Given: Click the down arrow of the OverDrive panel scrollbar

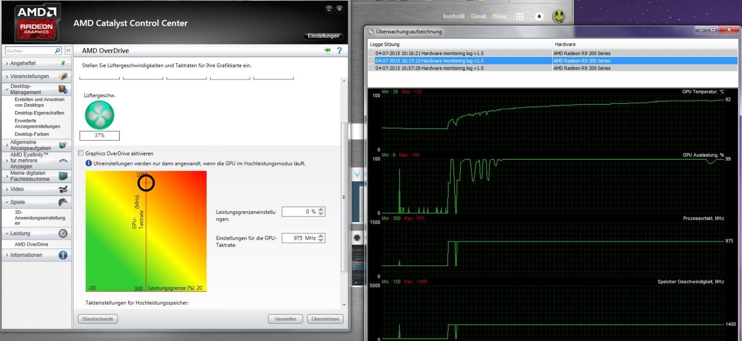Looking at the screenshot, I should [344, 305].
